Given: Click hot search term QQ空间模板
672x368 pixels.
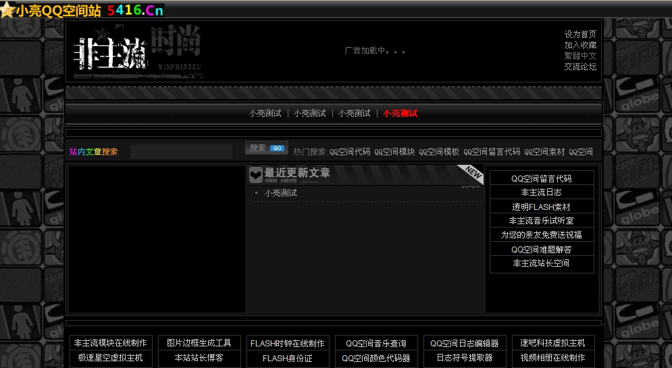Looking at the screenshot, I should coord(439,152).
